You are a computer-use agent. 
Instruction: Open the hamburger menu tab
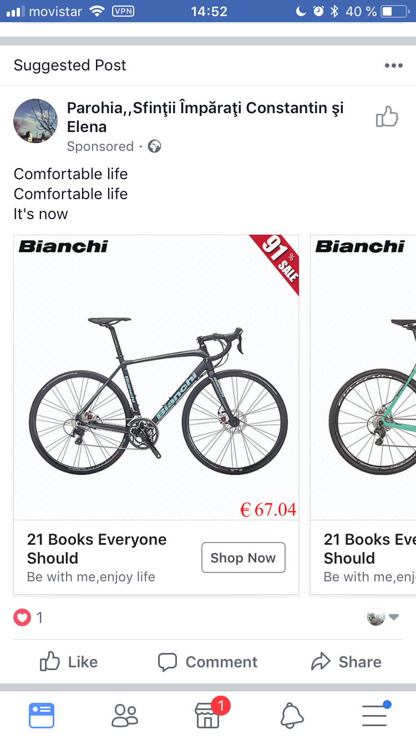click(374, 715)
